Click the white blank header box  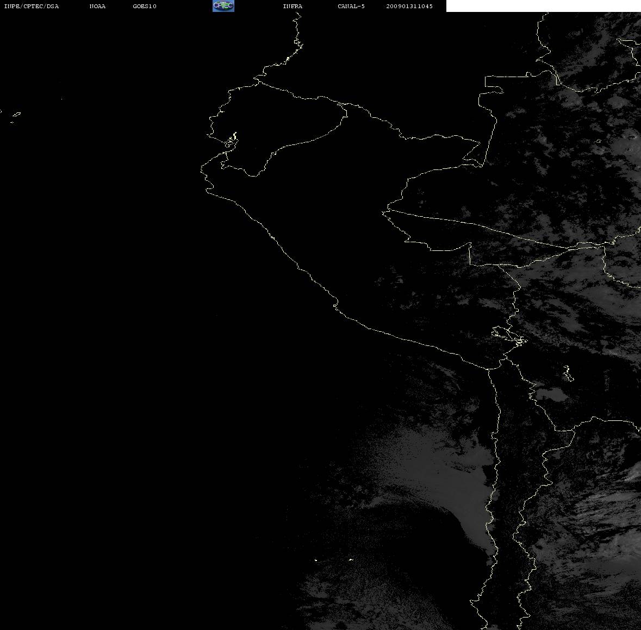pyautogui.click(x=543, y=6)
